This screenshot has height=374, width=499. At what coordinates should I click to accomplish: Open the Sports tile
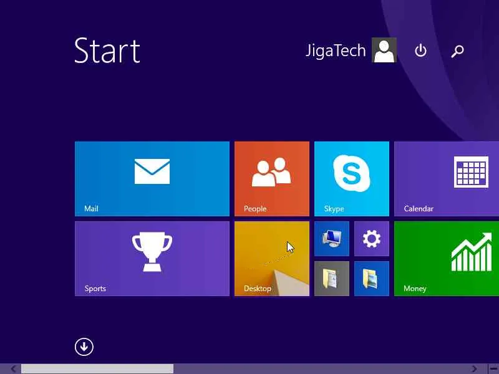(152, 259)
